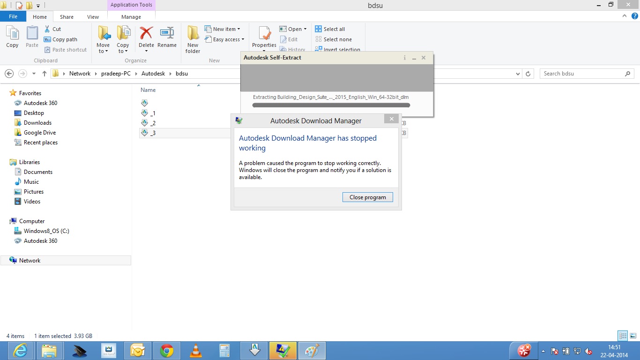Viewport: 640px width, 360px height.
Task: Click the Close program button
Action: pos(368,197)
